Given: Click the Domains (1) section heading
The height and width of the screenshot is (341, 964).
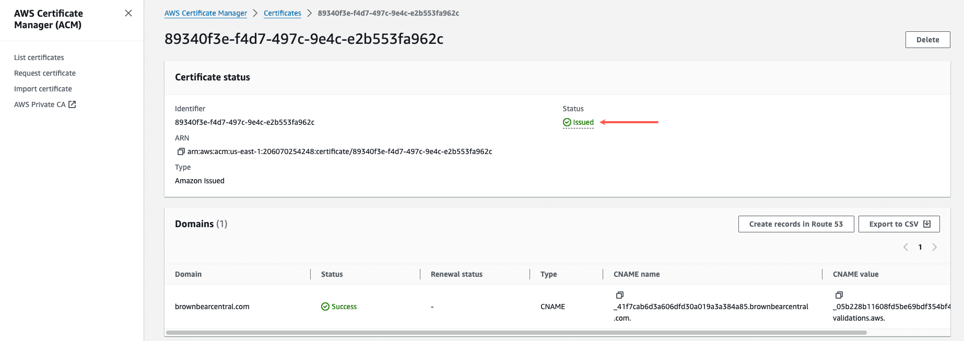Looking at the screenshot, I should 201,224.
